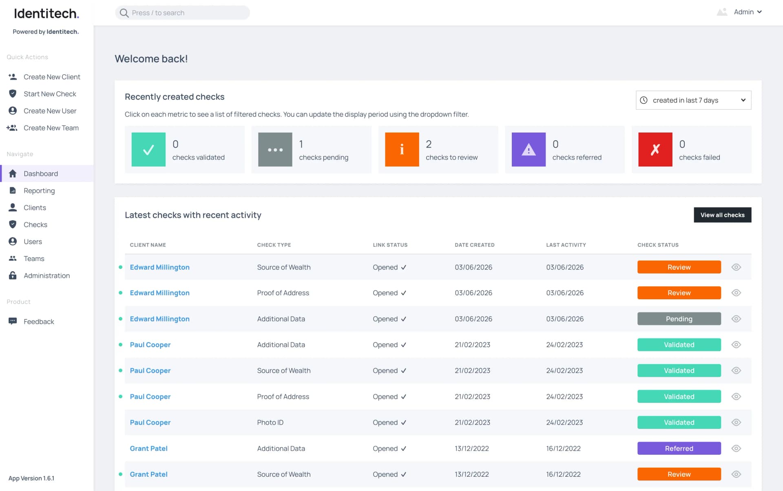View Grant Patel Source of Wealth eye icon
Screen dimensions: 783x491
[736, 474]
